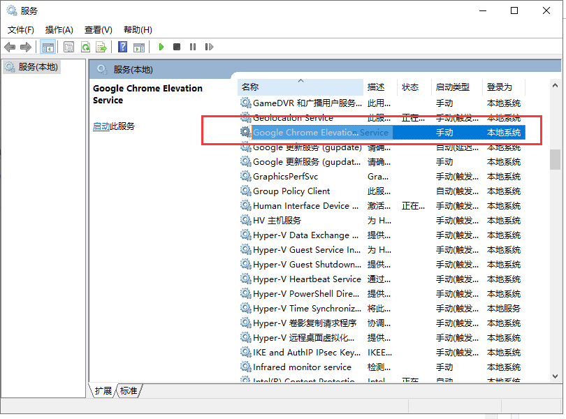Image resolution: width=566 pixels, height=419 pixels.
Task: Click the Pause Service icon
Action: (193, 47)
